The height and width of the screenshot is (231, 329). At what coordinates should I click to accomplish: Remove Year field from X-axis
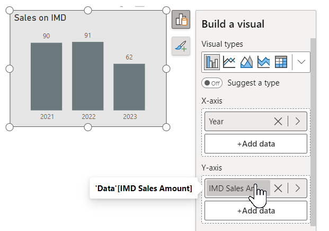[278, 122]
